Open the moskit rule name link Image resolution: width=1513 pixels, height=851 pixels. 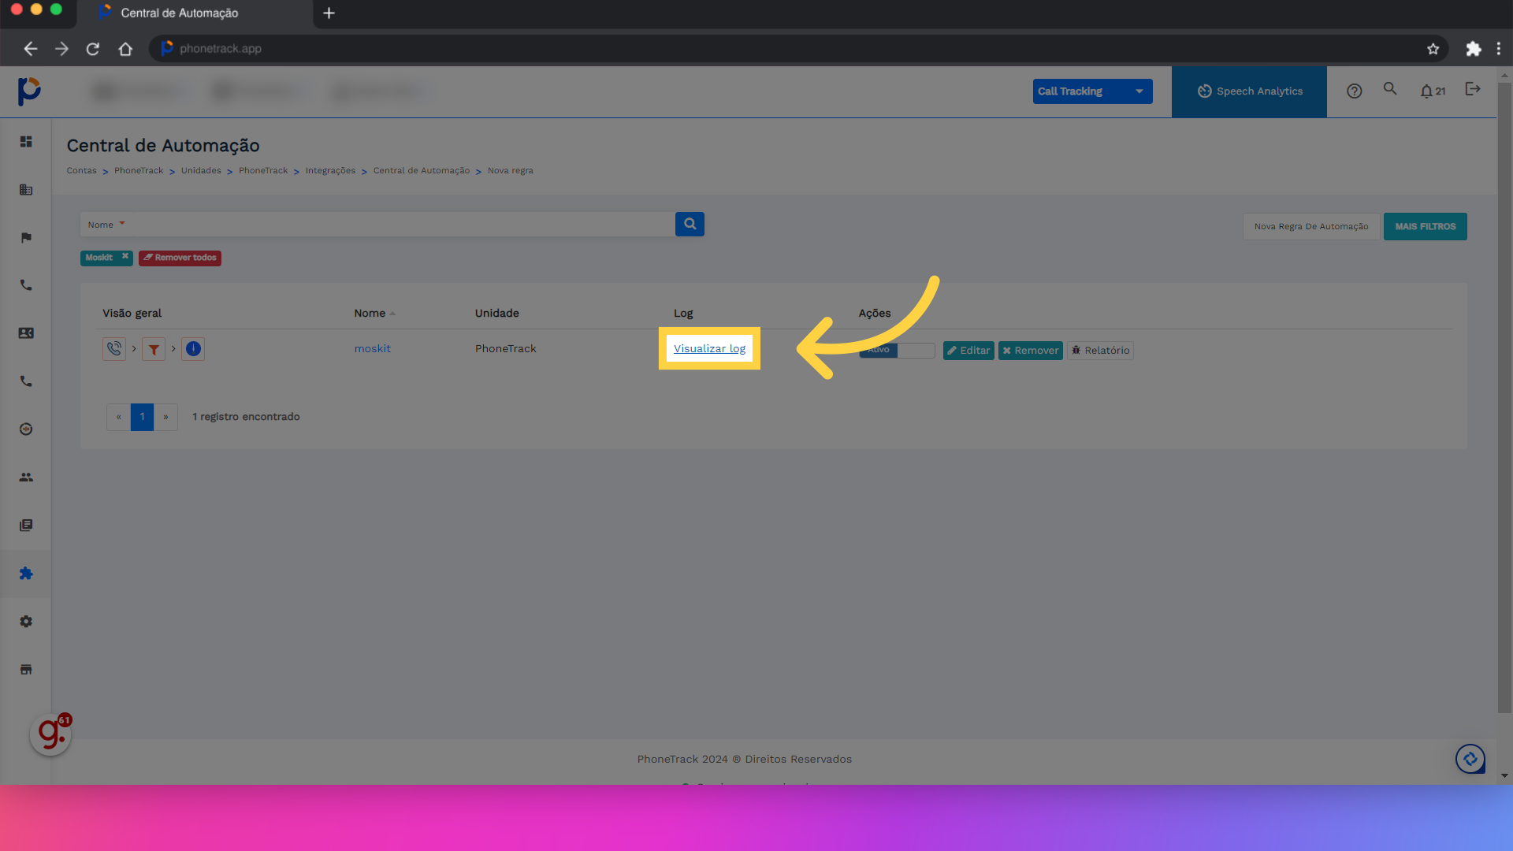pyautogui.click(x=372, y=348)
